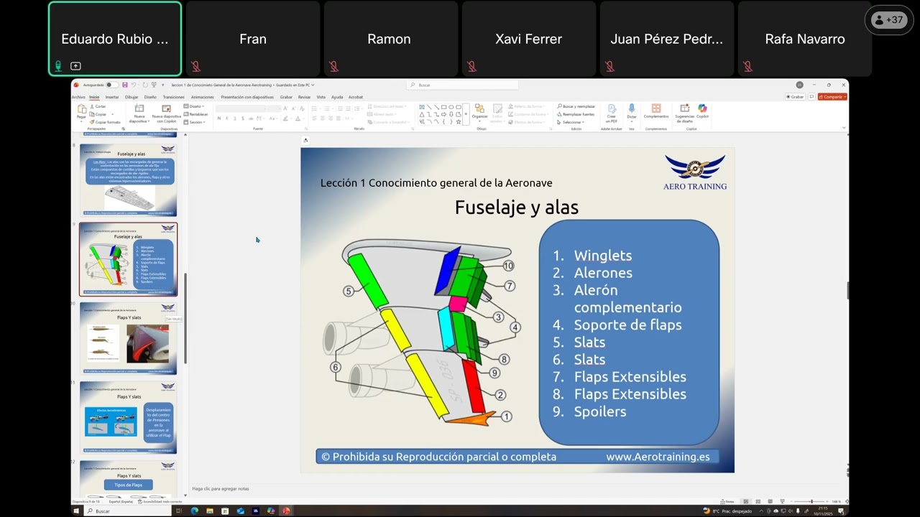Save the presentation with the disk icon

click(x=125, y=85)
